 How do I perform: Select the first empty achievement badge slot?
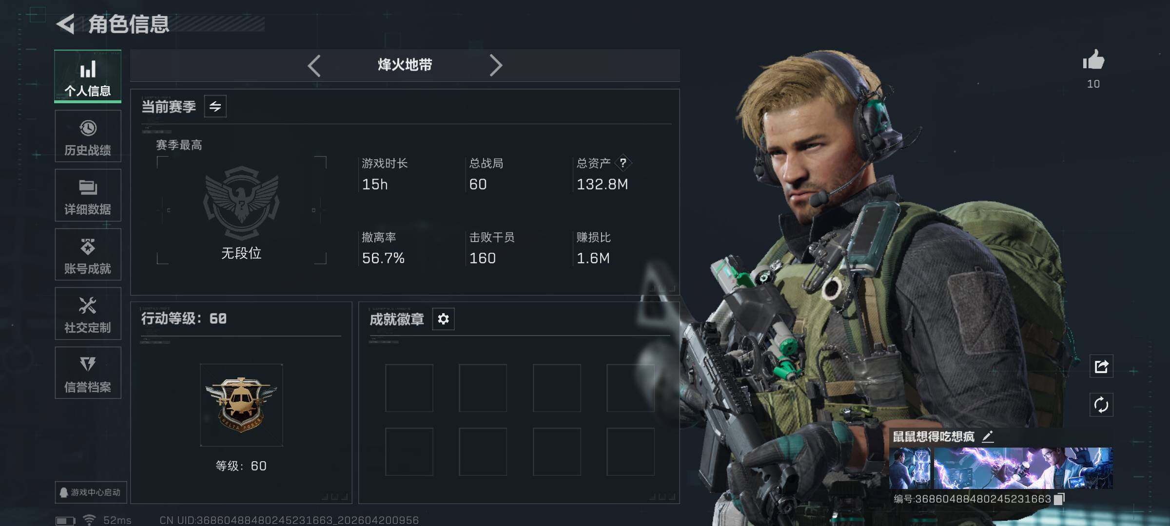pyautogui.click(x=409, y=388)
